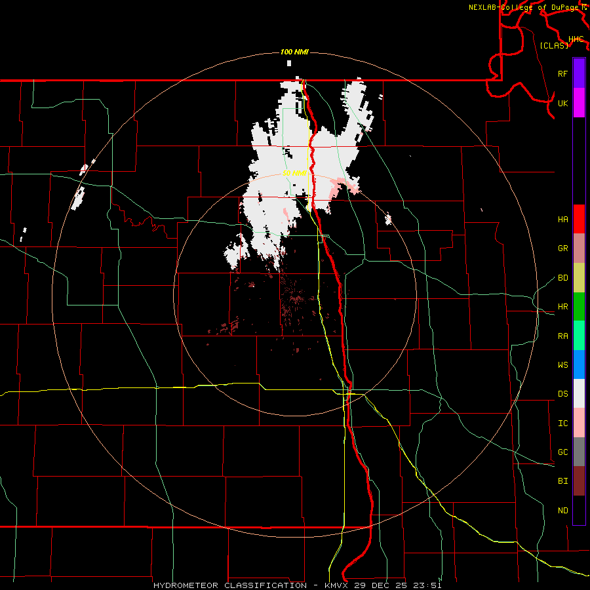
Task: Click the RF purple legend swatch
Action: tap(579, 73)
